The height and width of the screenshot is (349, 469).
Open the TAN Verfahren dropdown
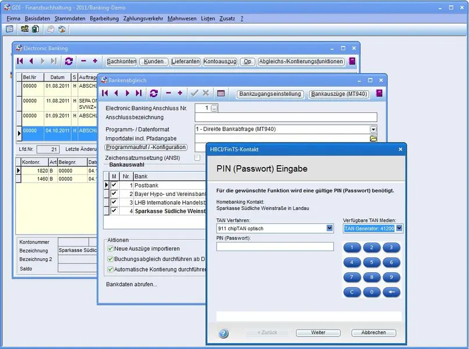(x=330, y=229)
